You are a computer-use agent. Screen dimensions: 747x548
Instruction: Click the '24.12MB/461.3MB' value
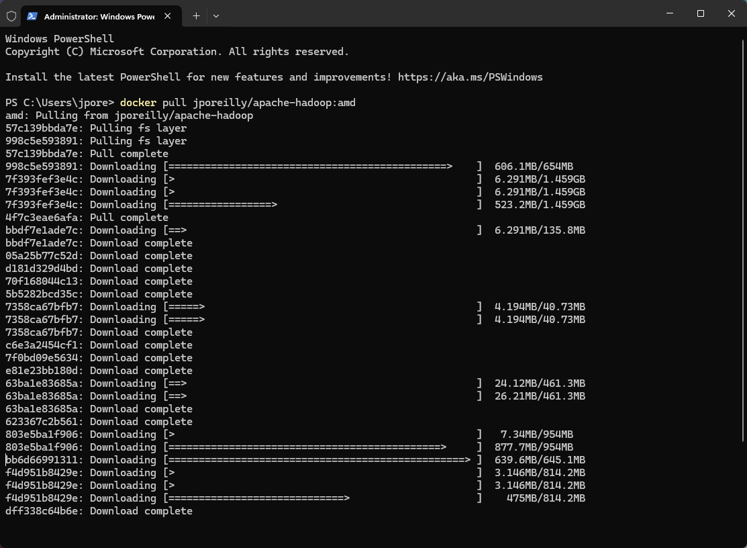(x=540, y=383)
